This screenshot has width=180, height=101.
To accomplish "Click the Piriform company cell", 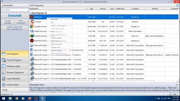I will 135,22.
